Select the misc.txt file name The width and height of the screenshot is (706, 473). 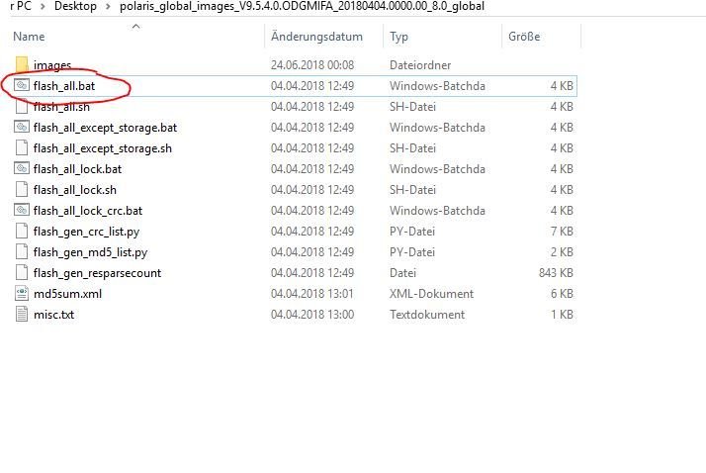pos(53,315)
